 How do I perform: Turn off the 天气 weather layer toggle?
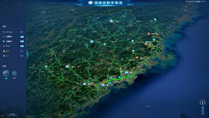[x=22, y=46]
